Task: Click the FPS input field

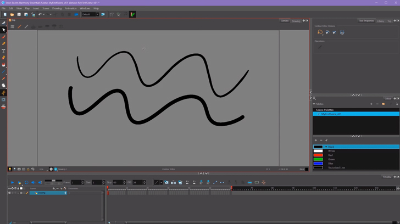Action: coord(137,182)
